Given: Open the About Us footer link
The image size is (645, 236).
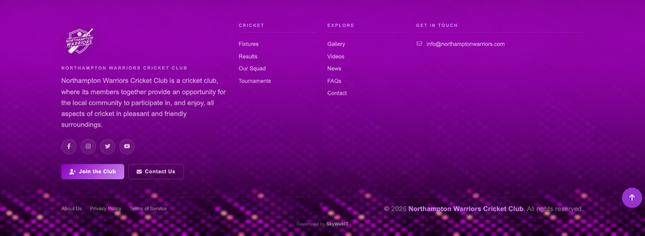Looking at the screenshot, I should [71, 209].
